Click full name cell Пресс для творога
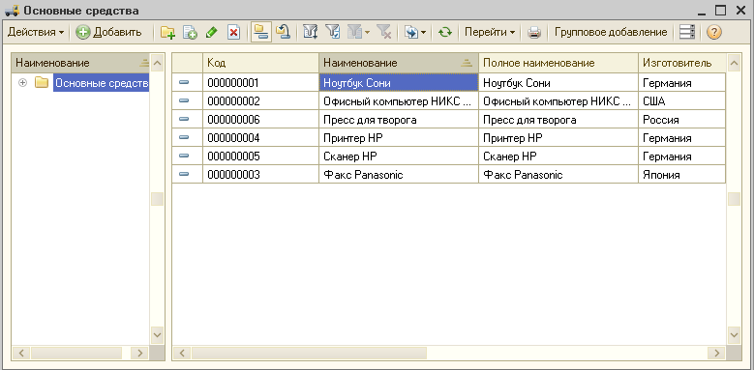The width and height of the screenshot is (754, 370). point(558,120)
